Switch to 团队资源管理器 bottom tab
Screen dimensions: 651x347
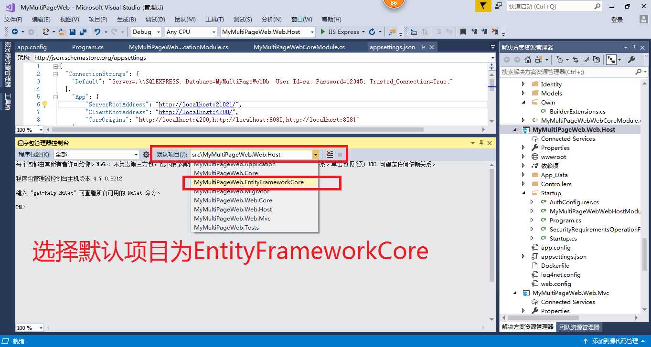[579, 327]
